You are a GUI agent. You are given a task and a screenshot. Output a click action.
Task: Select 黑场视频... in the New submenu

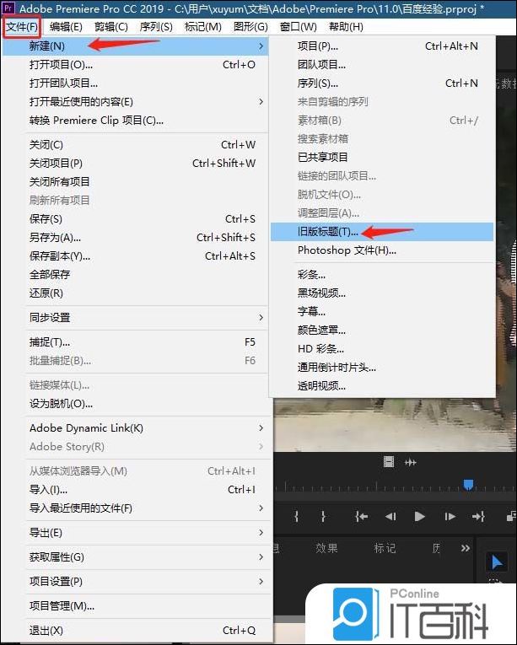click(x=382, y=293)
